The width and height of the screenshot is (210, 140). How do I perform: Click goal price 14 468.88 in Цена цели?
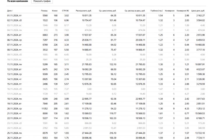200,45
